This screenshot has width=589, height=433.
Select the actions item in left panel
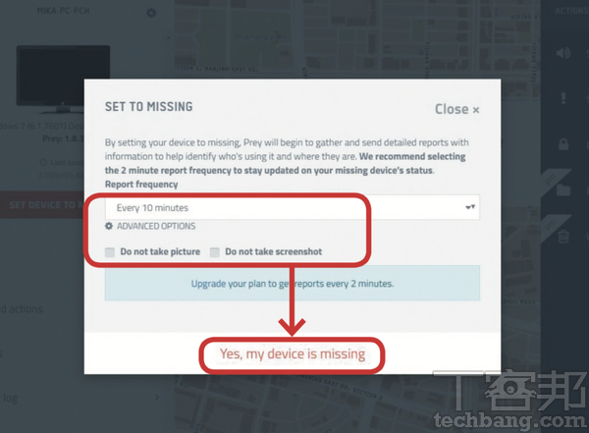click(x=22, y=309)
